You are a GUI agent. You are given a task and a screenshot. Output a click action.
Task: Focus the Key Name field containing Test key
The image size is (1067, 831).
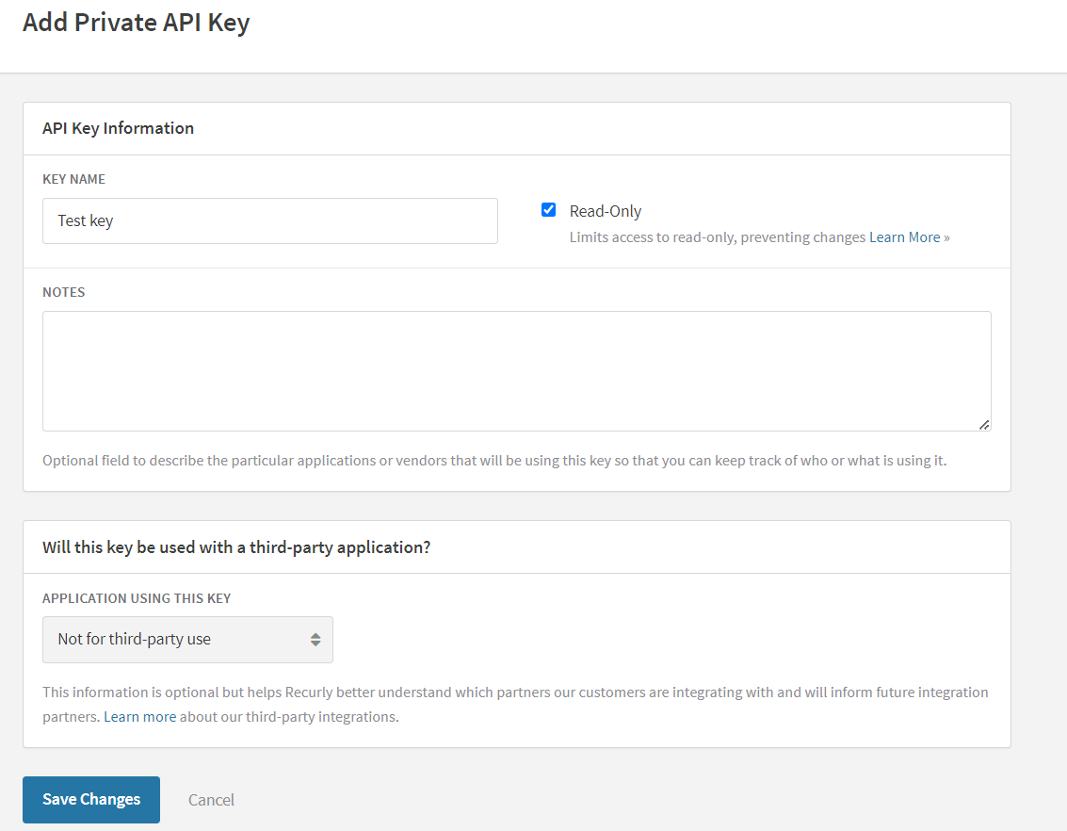click(x=269, y=220)
